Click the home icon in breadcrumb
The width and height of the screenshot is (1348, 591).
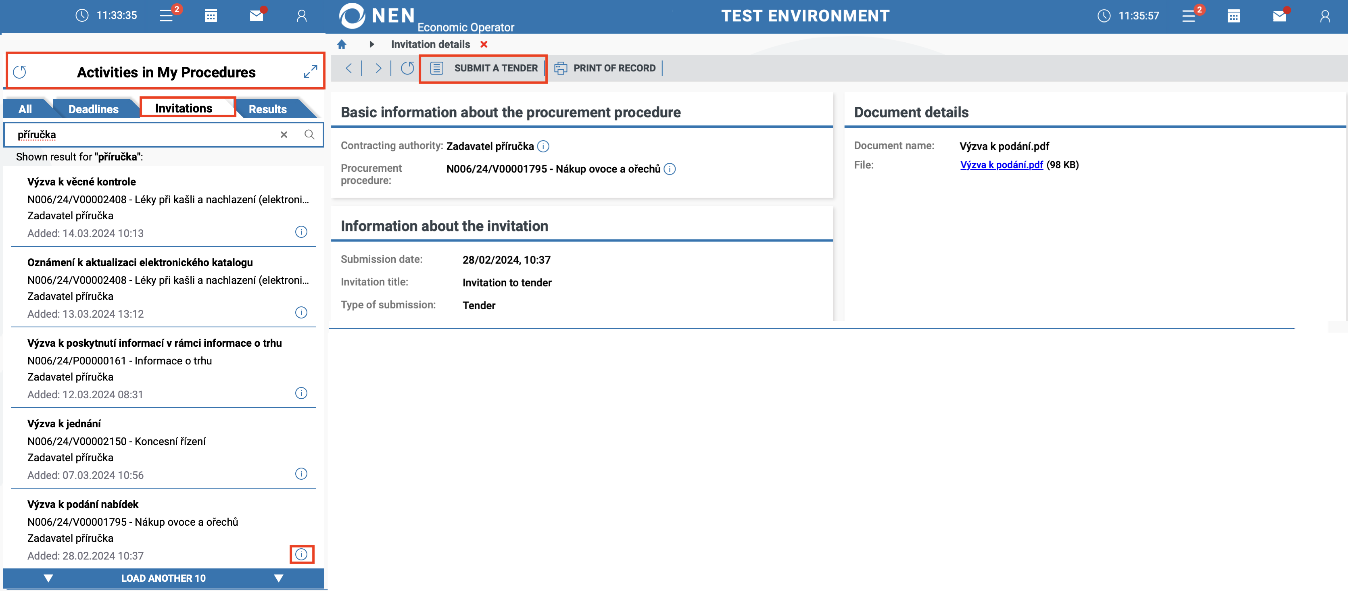pyautogui.click(x=342, y=44)
